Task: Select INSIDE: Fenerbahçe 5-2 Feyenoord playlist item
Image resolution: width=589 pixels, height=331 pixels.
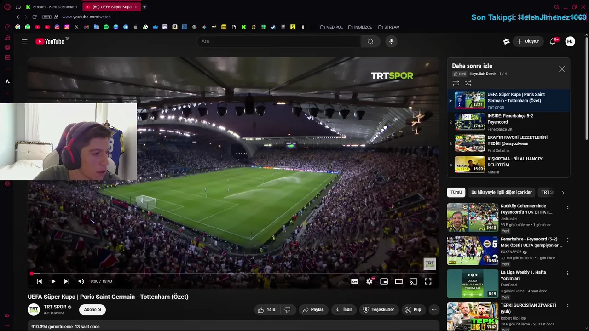Action: (x=508, y=122)
